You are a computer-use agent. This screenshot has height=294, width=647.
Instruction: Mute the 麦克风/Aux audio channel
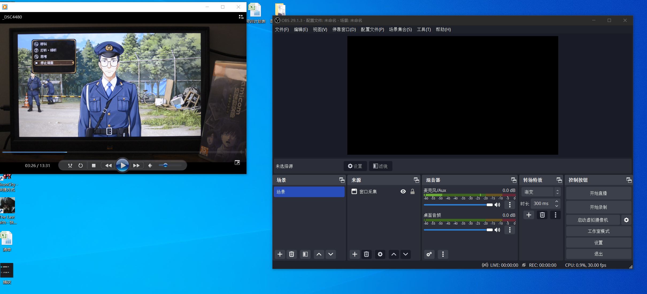pyautogui.click(x=497, y=205)
